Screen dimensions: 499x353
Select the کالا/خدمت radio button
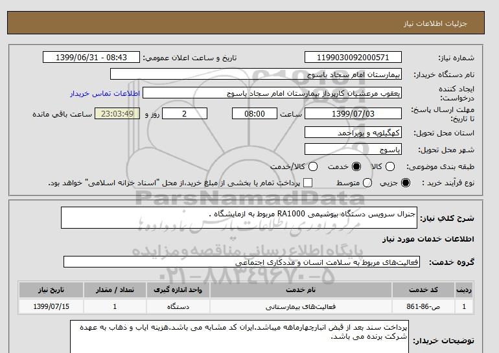(313, 166)
